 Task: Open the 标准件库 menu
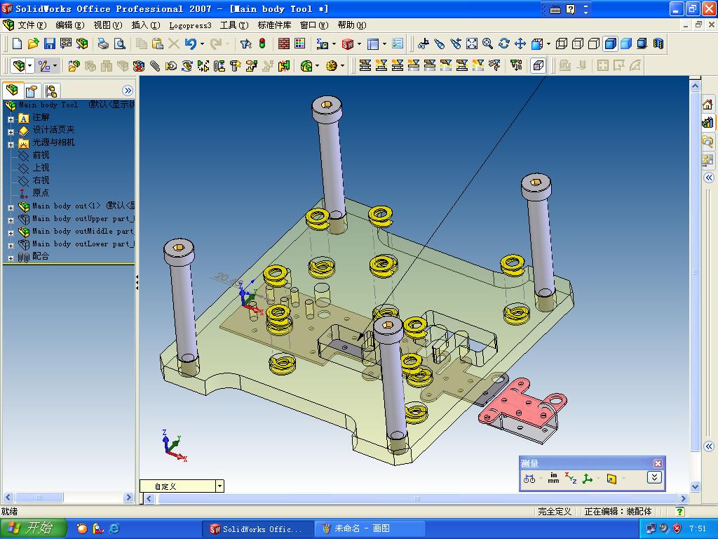(x=274, y=25)
